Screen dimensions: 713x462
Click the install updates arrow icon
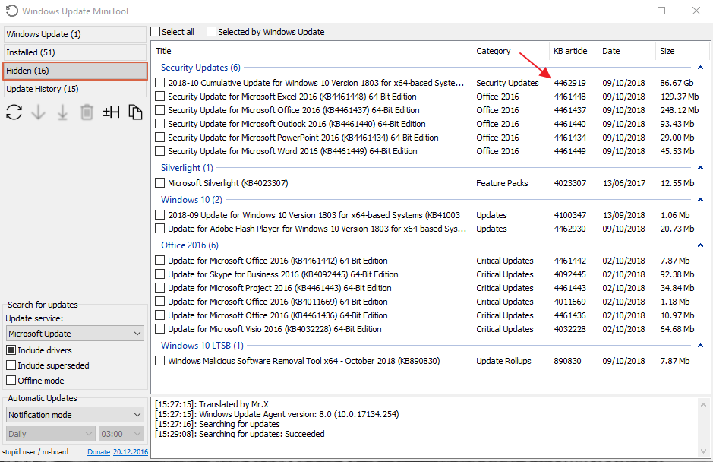pyautogui.click(x=62, y=112)
